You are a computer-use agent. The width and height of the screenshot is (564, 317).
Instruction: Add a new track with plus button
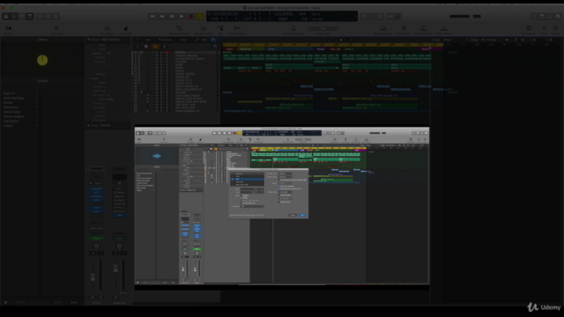[x=137, y=47]
